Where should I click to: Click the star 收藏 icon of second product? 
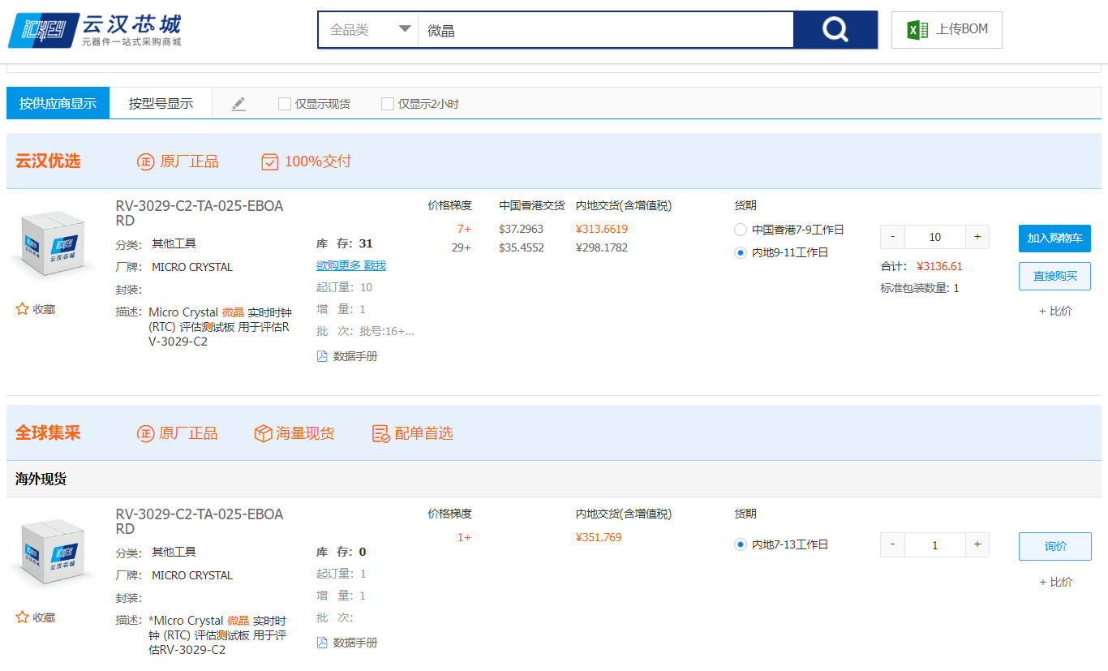(x=22, y=617)
